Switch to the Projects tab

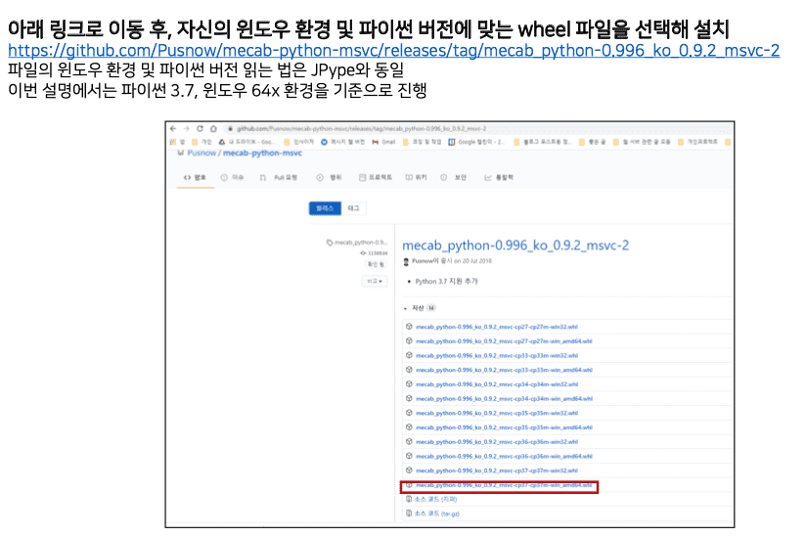click(376, 177)
